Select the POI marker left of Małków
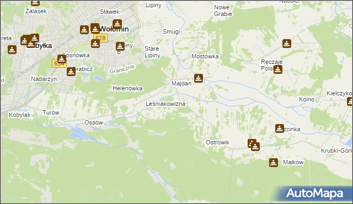 [274, 163]
